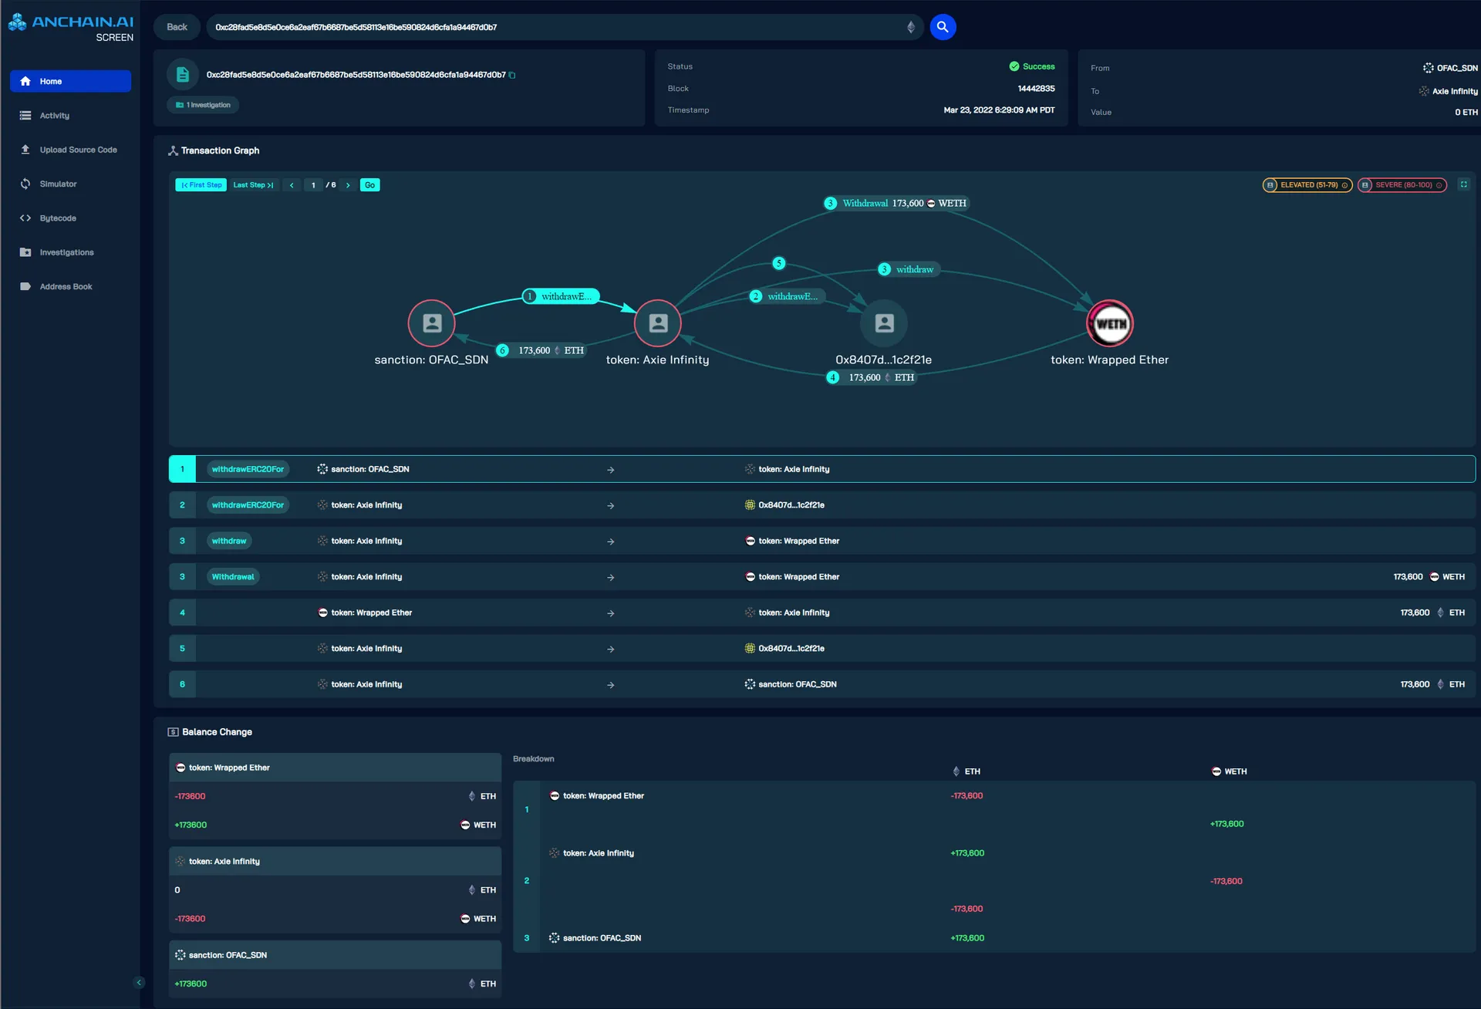Click the step number input field

tap(313, 185)
